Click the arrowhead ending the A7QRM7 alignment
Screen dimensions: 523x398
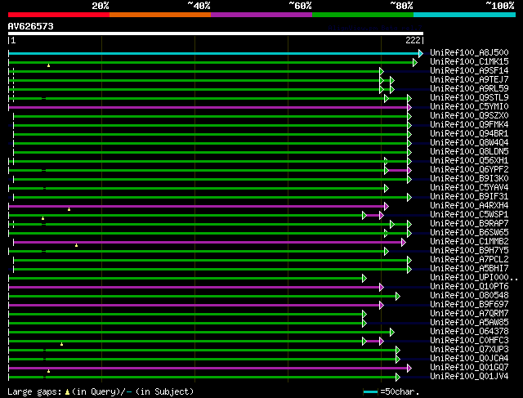364,315
